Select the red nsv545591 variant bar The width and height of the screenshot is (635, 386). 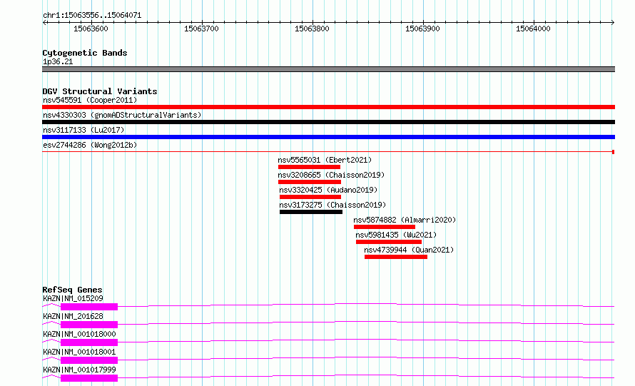click(328, 107)
